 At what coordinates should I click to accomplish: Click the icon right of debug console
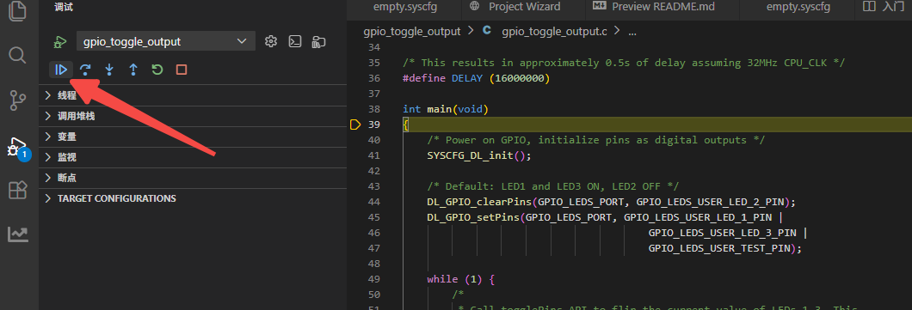click(318, 41)
